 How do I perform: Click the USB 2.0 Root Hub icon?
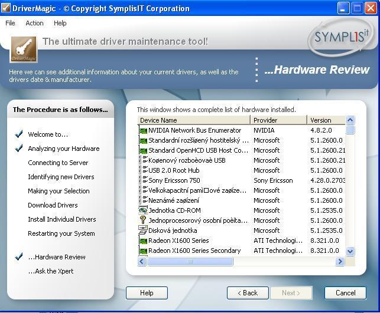pos(143,170)
